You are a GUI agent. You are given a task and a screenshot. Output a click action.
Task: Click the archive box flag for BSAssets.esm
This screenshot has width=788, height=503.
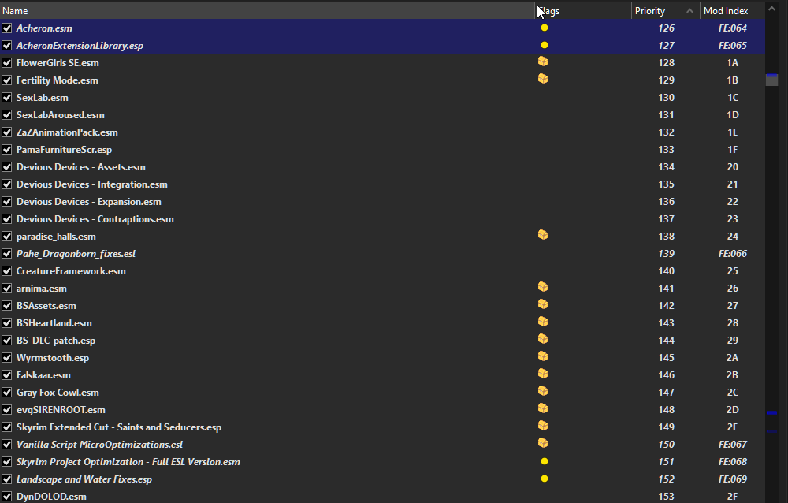(543, 304)
